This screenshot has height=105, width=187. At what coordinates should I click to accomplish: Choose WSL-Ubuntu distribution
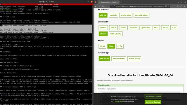click(116, 34)
